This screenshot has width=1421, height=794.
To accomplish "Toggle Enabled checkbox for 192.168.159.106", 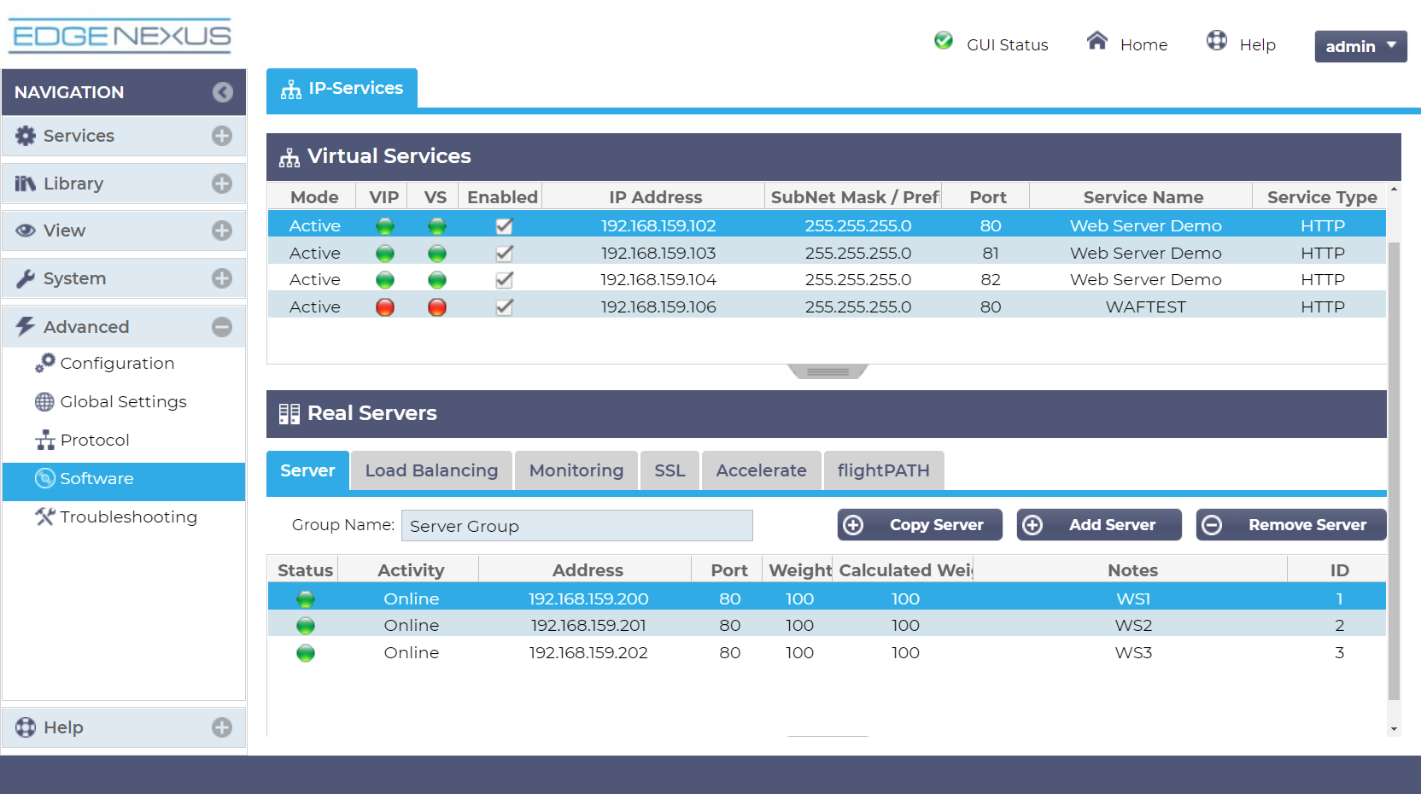I will coord(505,307).
